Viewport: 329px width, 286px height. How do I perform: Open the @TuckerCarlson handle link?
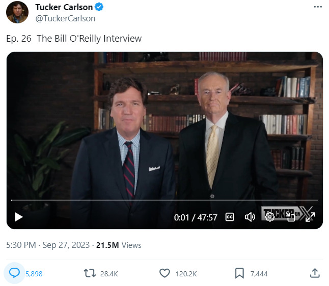point(65,18)
